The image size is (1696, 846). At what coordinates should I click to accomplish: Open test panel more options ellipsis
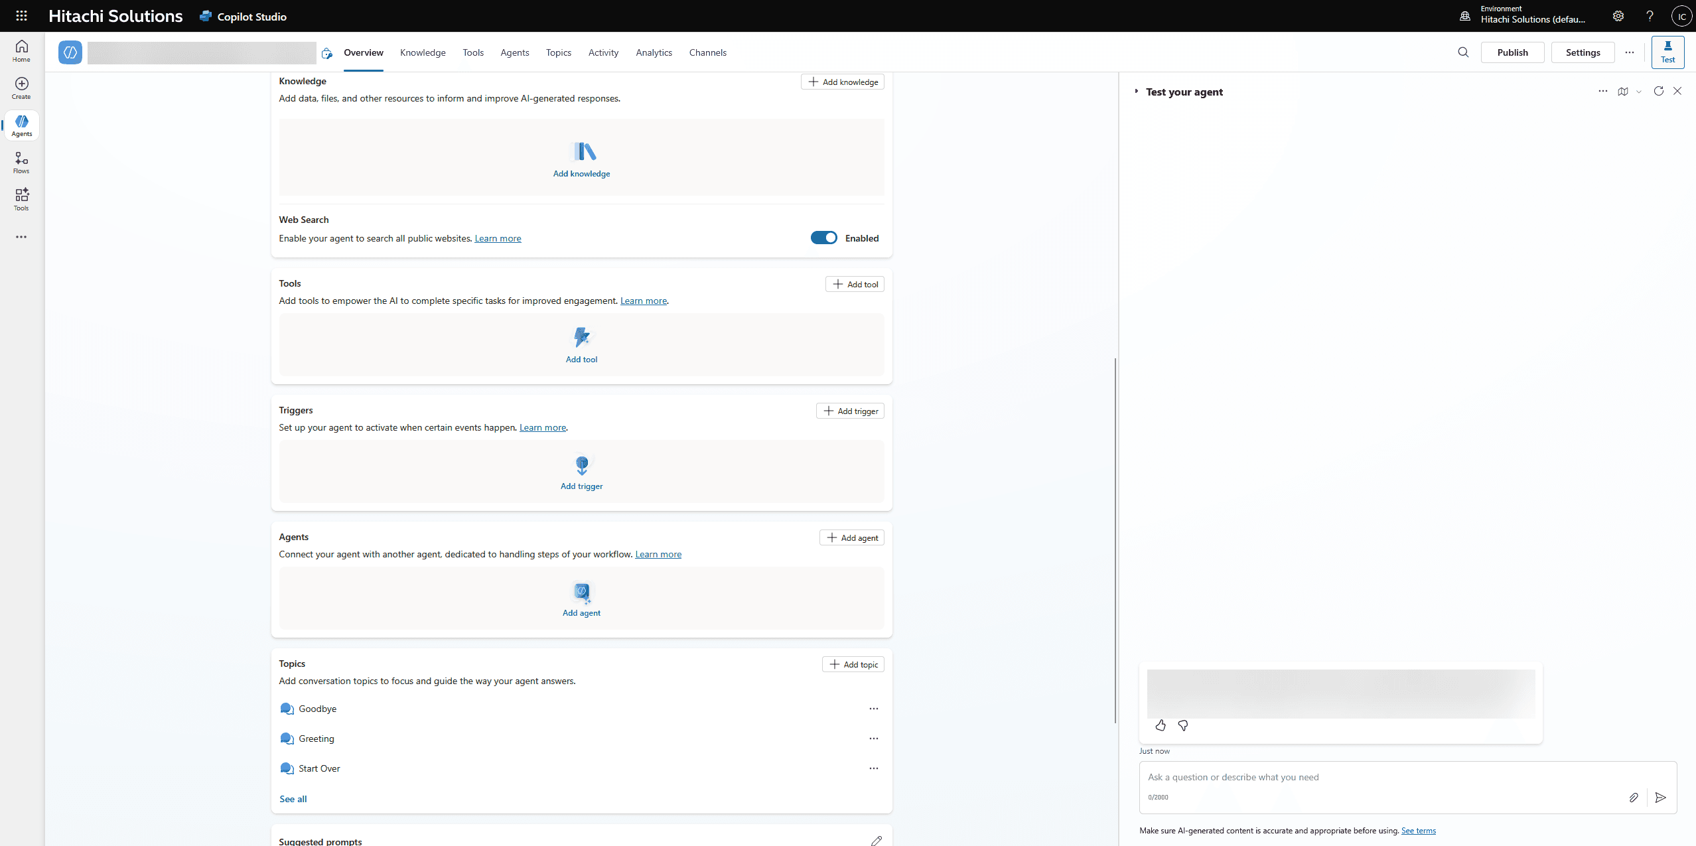[1603, 91]
